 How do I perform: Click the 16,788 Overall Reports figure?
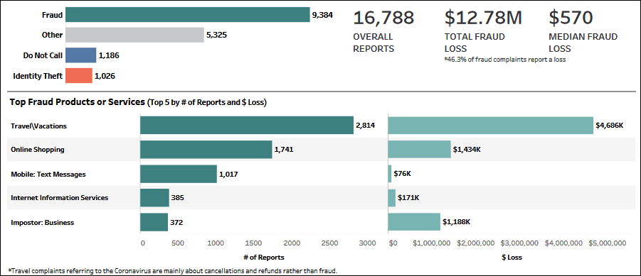coord(383,18)
